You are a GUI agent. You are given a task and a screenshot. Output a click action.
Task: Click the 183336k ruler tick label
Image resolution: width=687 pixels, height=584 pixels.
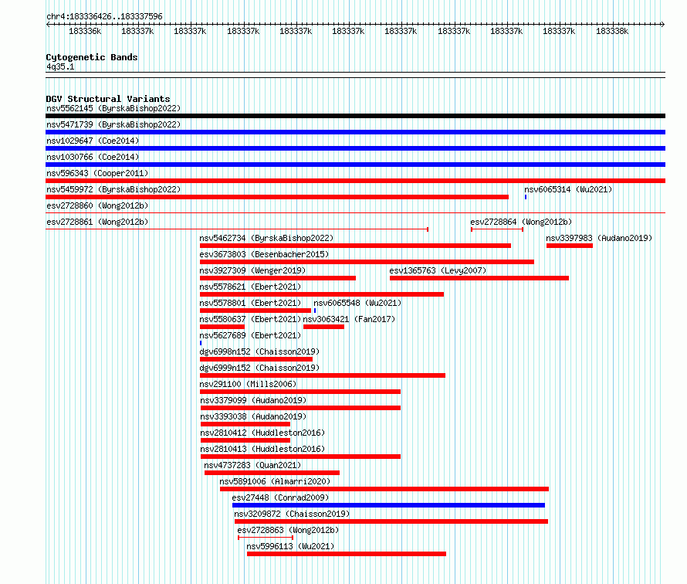85,31
